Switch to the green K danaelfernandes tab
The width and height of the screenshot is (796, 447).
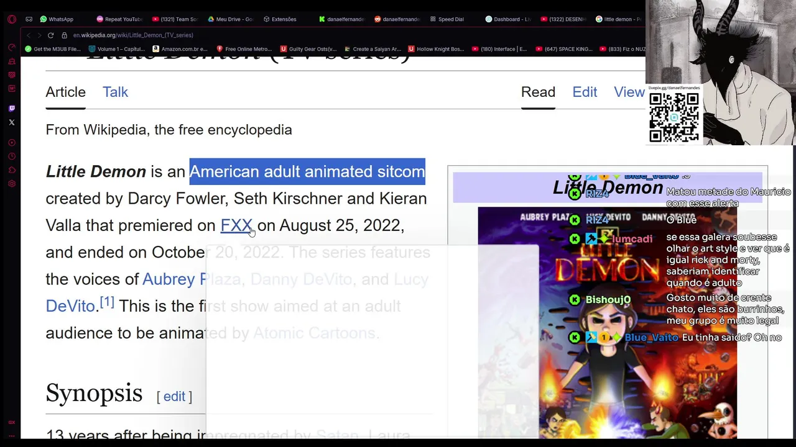[341, 19]
